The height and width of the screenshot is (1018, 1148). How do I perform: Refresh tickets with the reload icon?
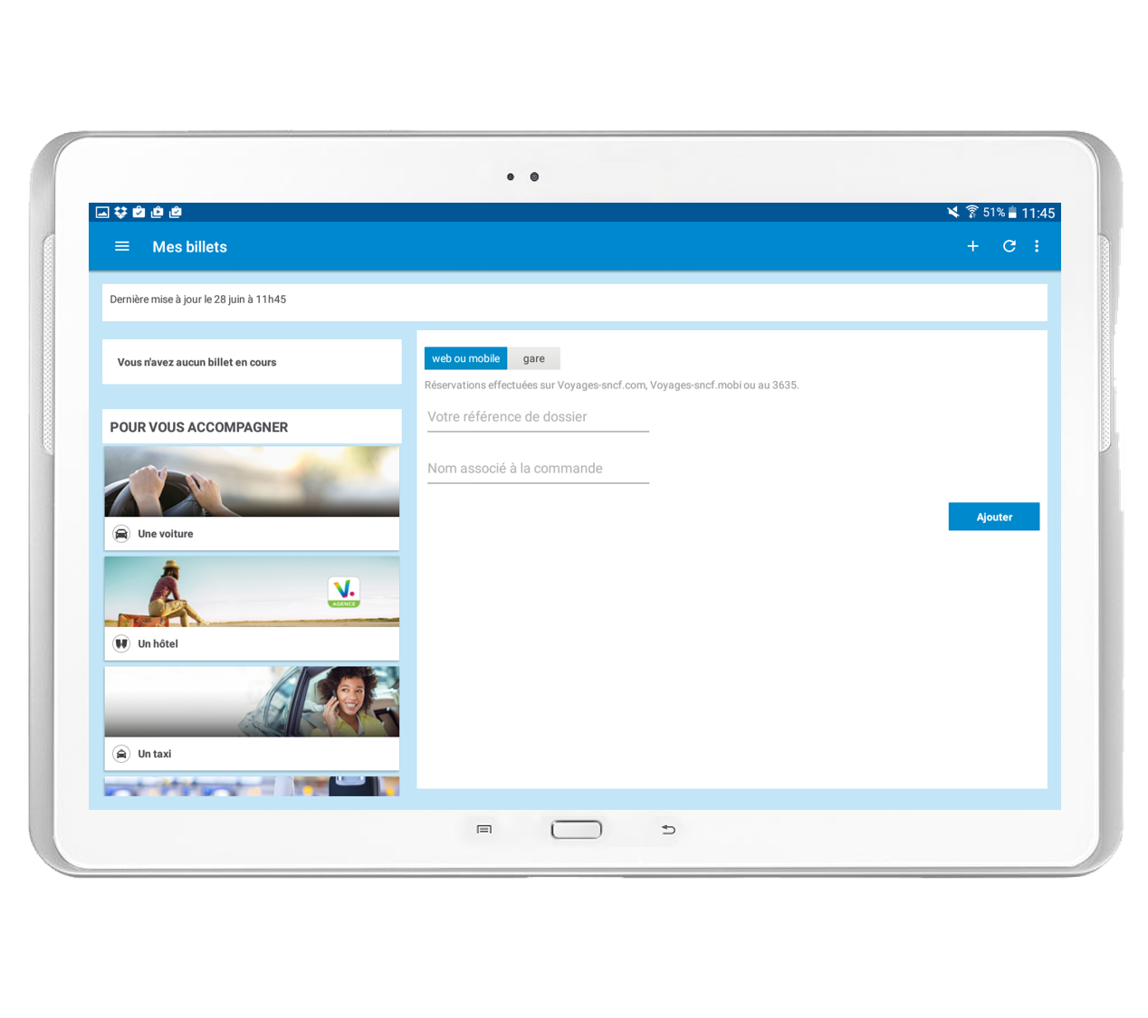pyautogui.click(x=1009, y=246)
